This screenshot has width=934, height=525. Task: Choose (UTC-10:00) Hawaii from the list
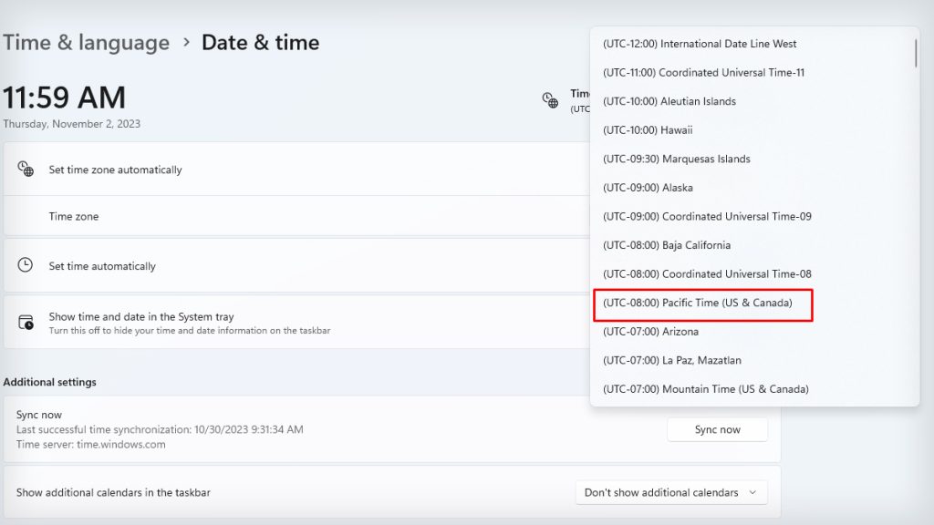pos(649,129)
